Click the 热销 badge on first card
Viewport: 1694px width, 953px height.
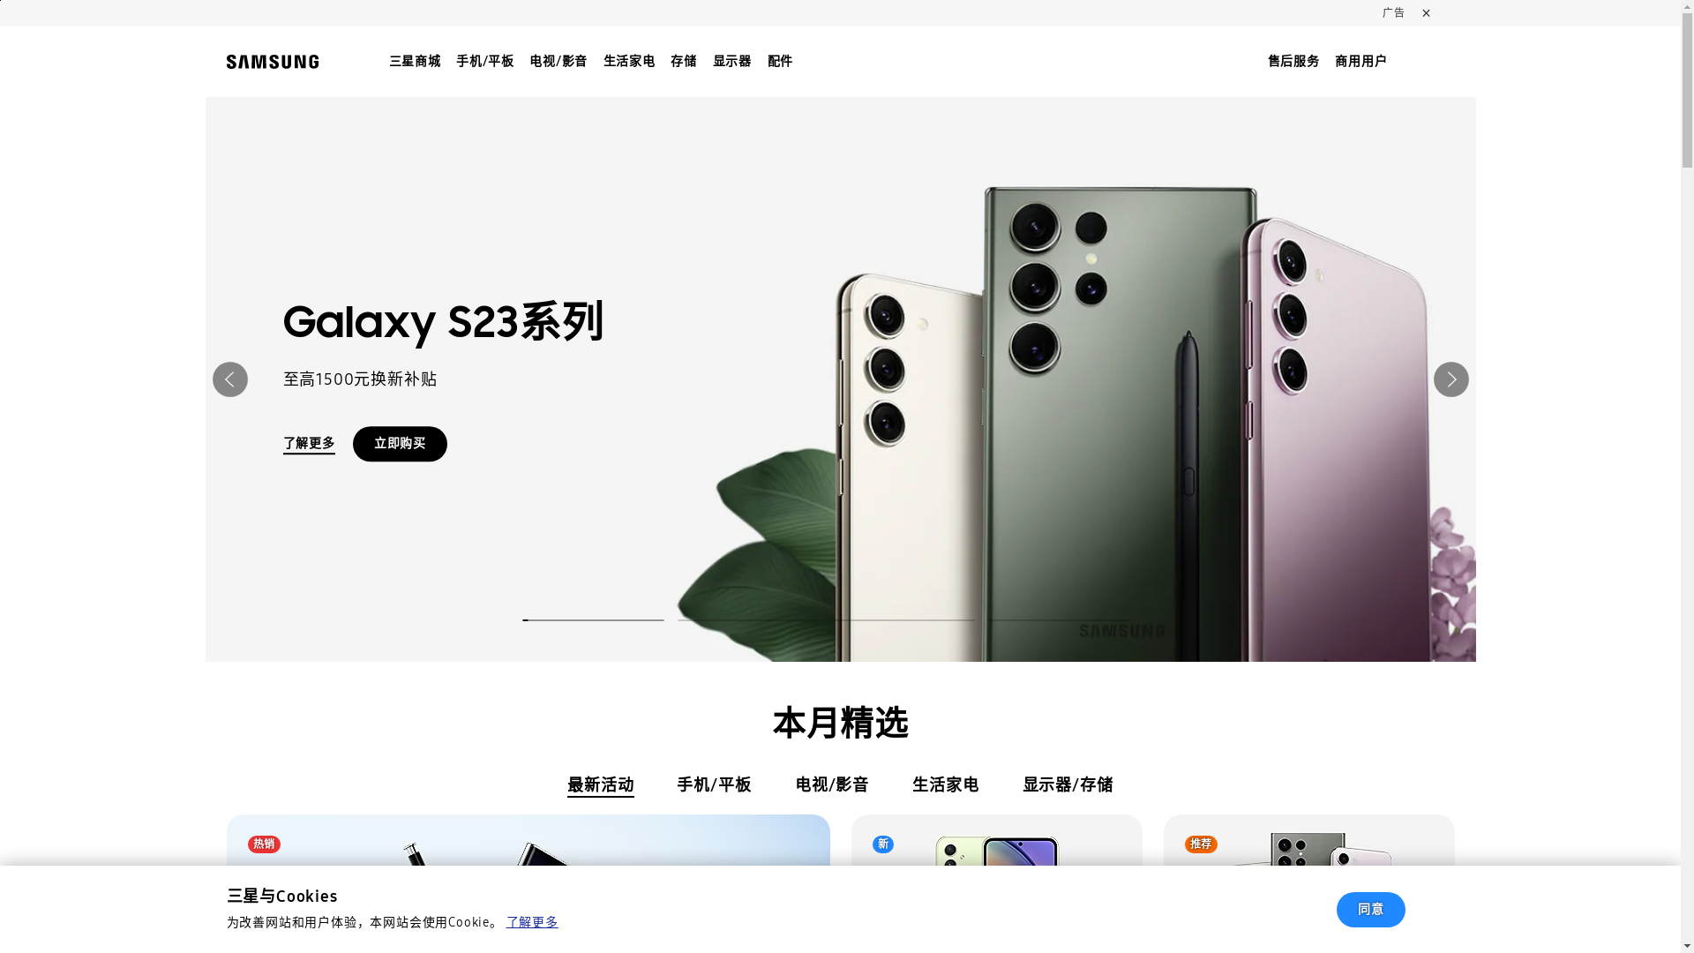[x=264, y=844]
